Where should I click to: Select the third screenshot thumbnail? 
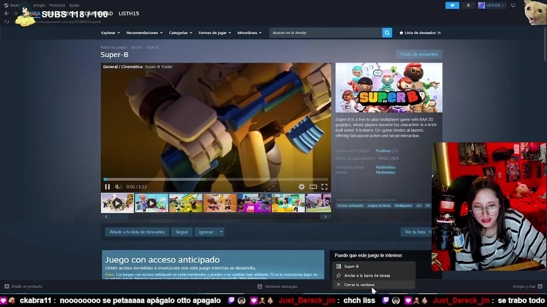tap(185, 203)
